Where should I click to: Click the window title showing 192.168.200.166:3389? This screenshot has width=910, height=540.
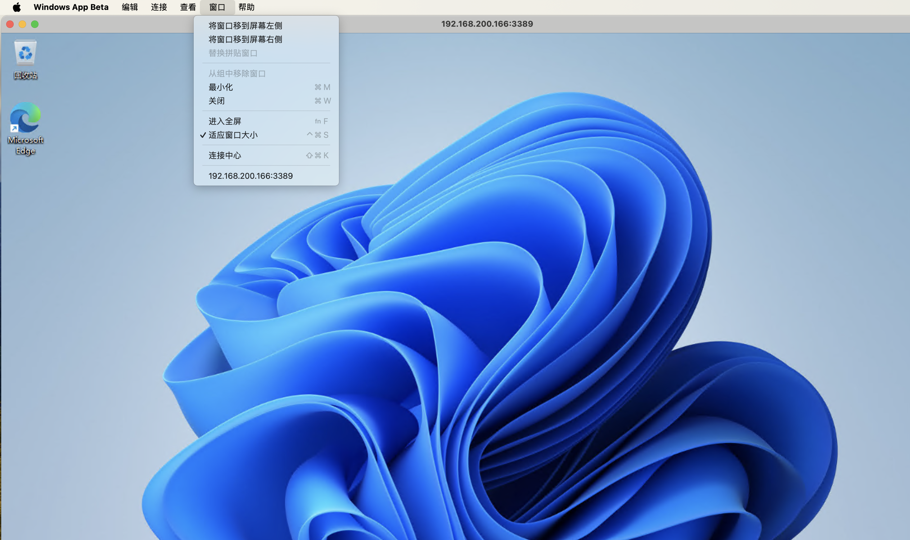pos(486,24)
